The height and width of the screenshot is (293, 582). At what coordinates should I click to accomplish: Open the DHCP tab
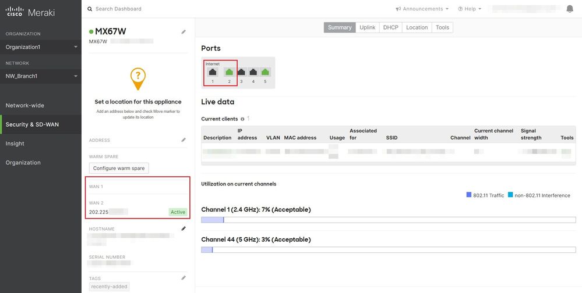coord(391,27)
